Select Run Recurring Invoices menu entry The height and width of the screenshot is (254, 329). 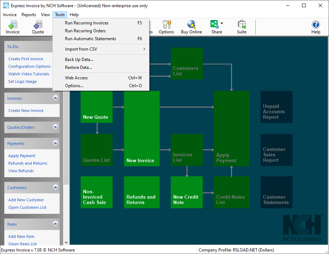[87, 23]
